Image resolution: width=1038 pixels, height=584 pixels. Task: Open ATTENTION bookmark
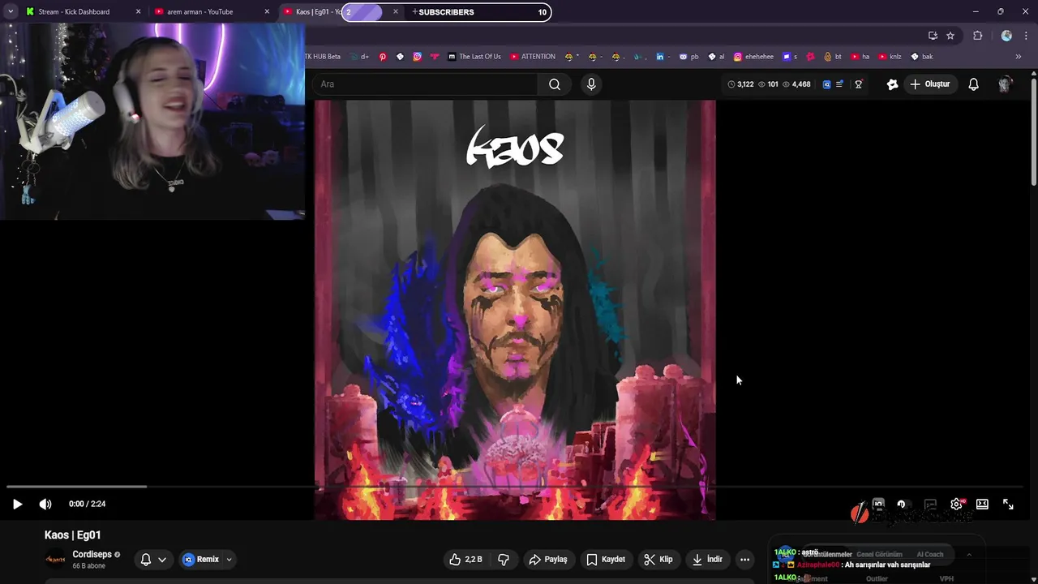[x=533, y=56]
